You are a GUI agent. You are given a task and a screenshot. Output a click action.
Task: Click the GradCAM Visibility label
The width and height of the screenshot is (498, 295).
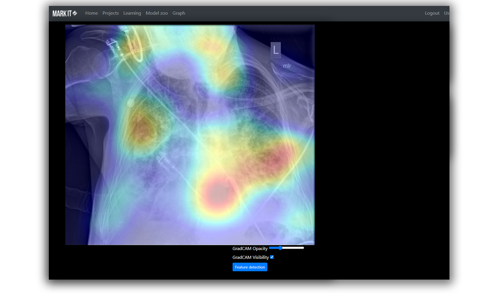(250, 257)
